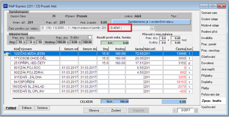Image resolution: width=229 pixels, height=117 pixels.
Task: Click the Sazba column header
Action: click(135, 49)
